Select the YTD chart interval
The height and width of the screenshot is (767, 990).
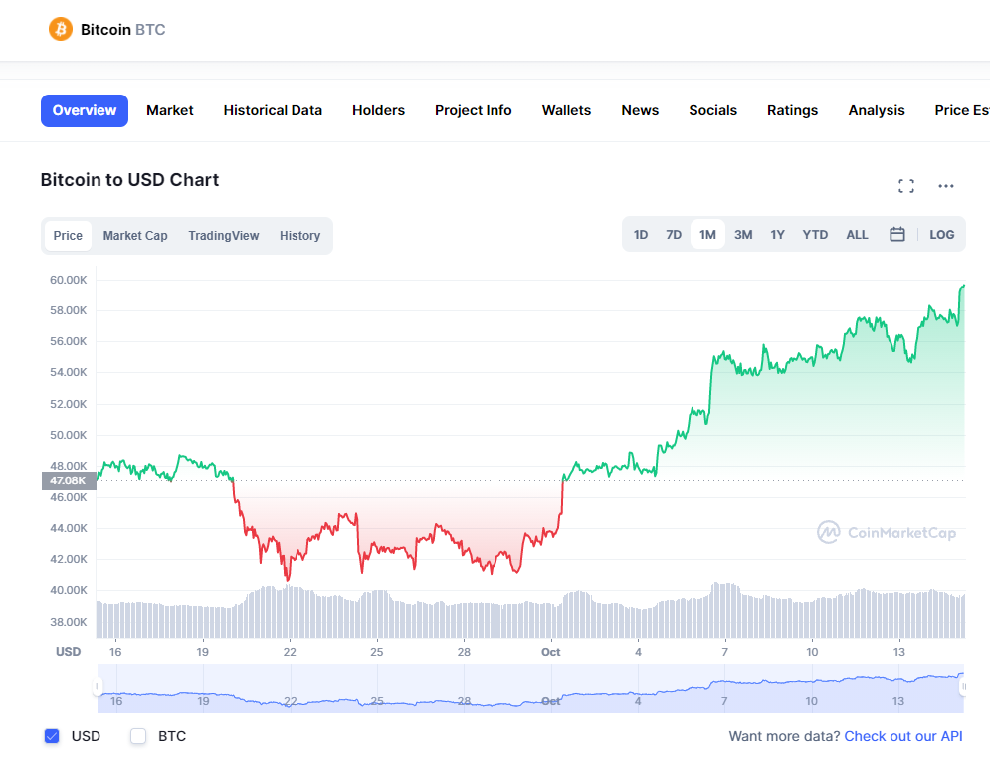(814, 234)
